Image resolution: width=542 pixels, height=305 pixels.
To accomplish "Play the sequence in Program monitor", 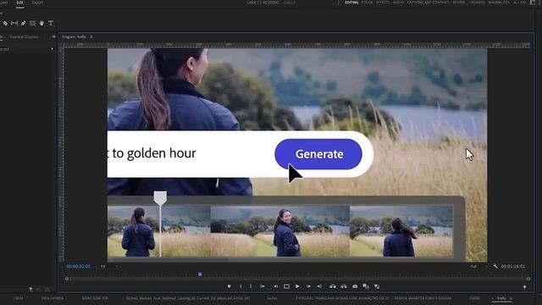I will [297, 286].
